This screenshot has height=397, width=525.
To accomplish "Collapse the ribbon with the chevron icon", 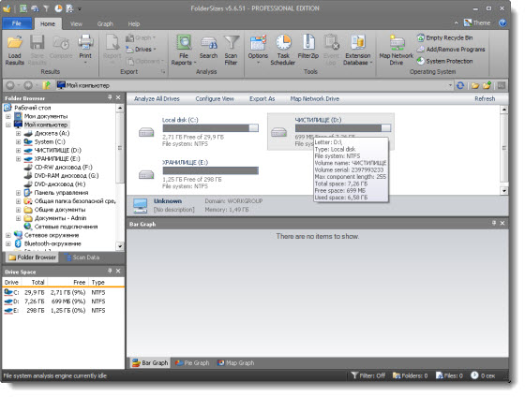I will click(x=456, y=23).
